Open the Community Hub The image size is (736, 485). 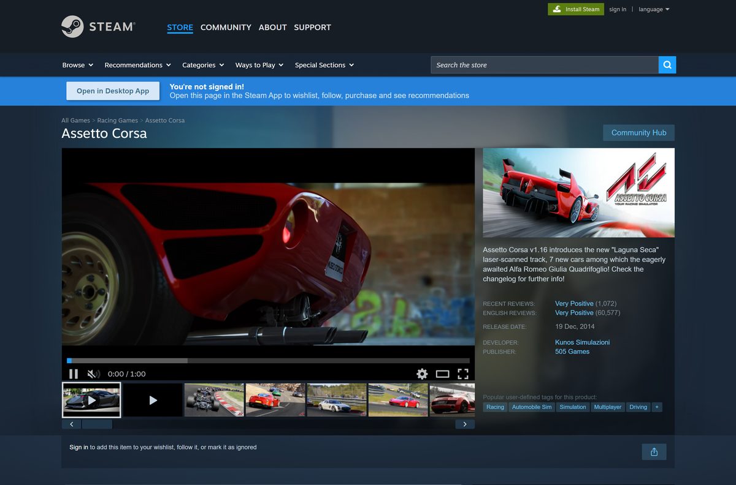638,133
